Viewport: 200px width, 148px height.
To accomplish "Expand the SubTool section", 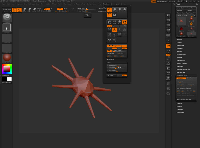I will 179,39.
